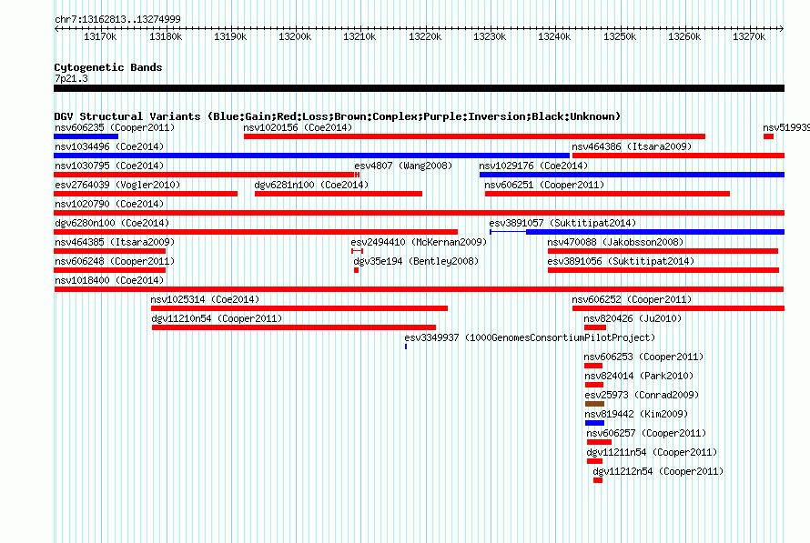Select nsv606252 (Cooper2011) label
This screenshot has width=810, height=543.
[x=632, y=299]
